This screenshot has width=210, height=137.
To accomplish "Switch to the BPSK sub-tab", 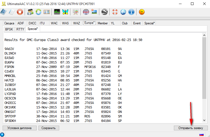I will (x=9, y=29).
